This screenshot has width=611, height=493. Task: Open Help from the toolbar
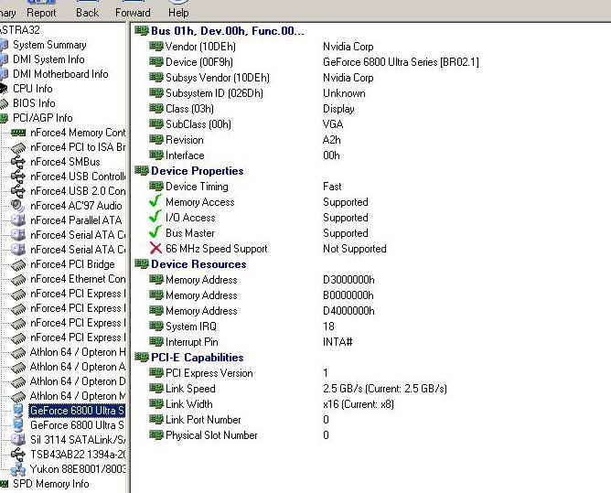pos(178,10)
